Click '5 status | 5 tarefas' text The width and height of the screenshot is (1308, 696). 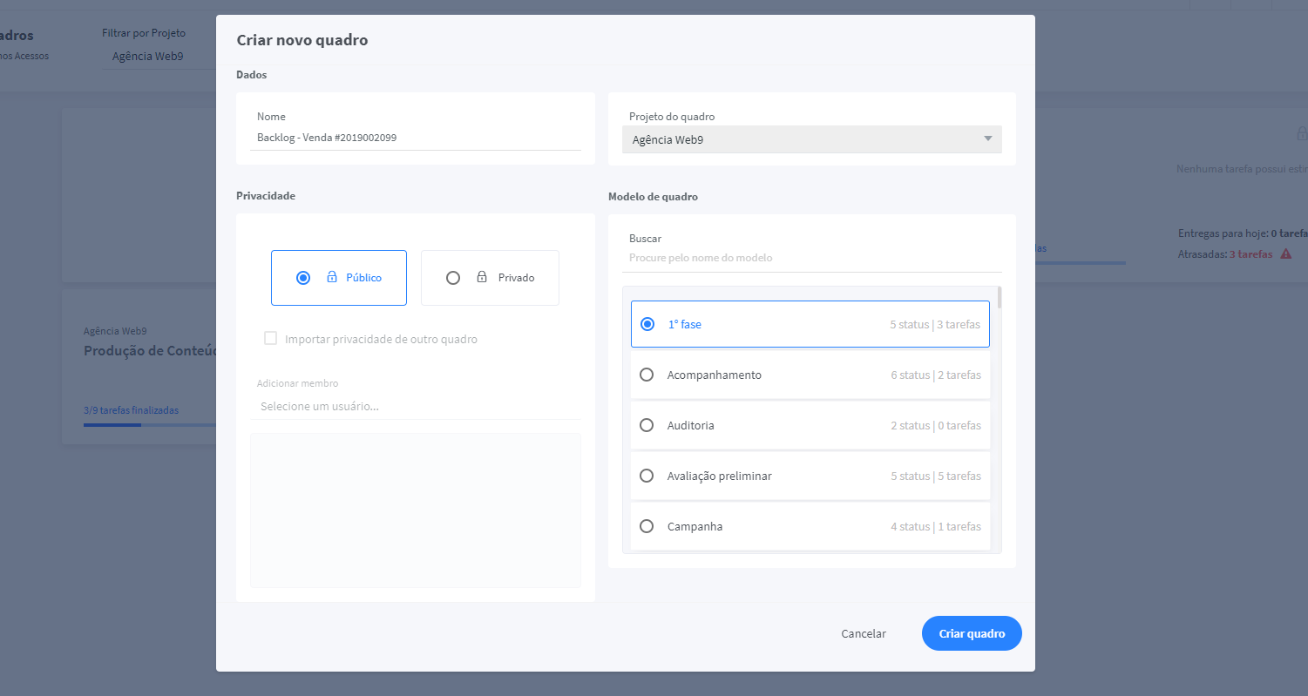[x=936, y=476]
